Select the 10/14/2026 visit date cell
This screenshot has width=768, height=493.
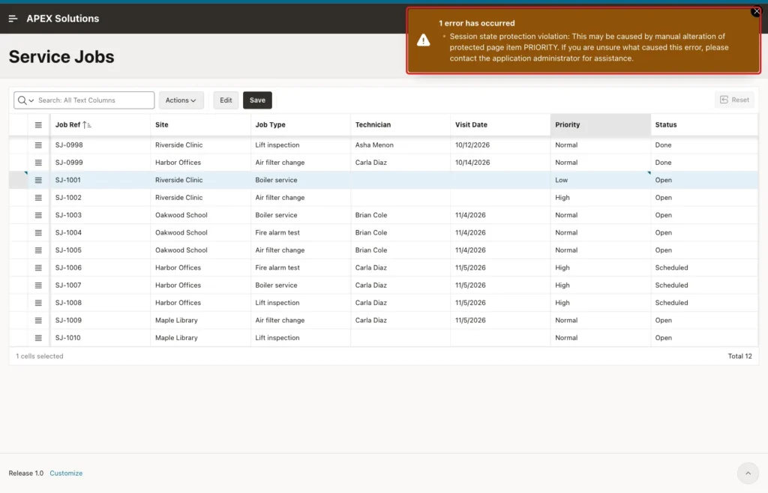pyautogui.click(x=500, y=163)
